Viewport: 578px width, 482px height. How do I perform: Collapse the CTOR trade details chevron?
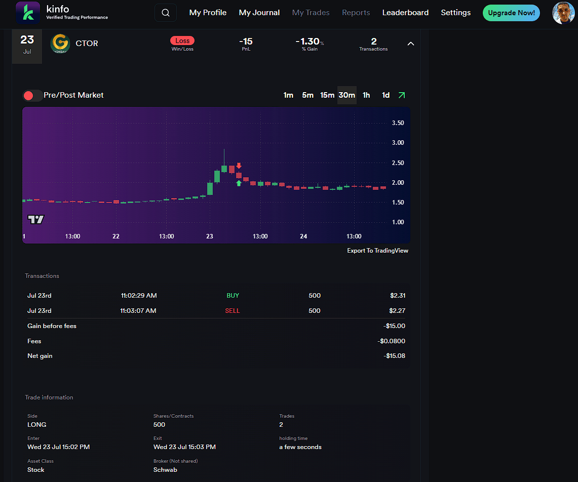[x=411, y=44]
